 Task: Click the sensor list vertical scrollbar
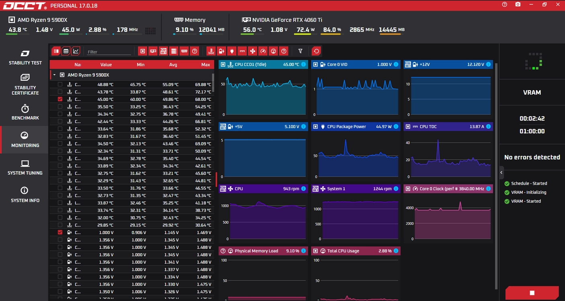pyautogui.click(x=213, y=82)
